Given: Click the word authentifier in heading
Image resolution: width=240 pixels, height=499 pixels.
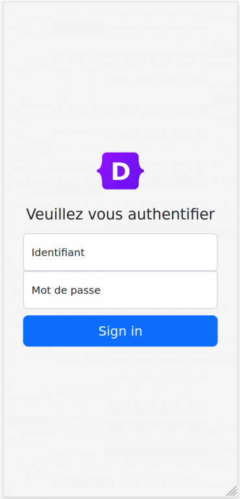Looking at the screenshot, I should (171, 214).
